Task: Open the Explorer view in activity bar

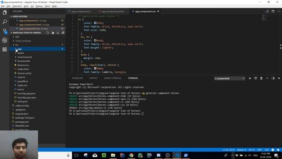Action: click(5, 12)
